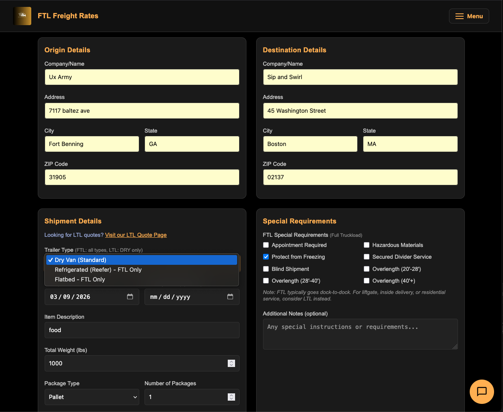503x412 pixels.
Task: Visit our LTL Quote Page link
Action: pyautogui.click(x=136, y=235)
